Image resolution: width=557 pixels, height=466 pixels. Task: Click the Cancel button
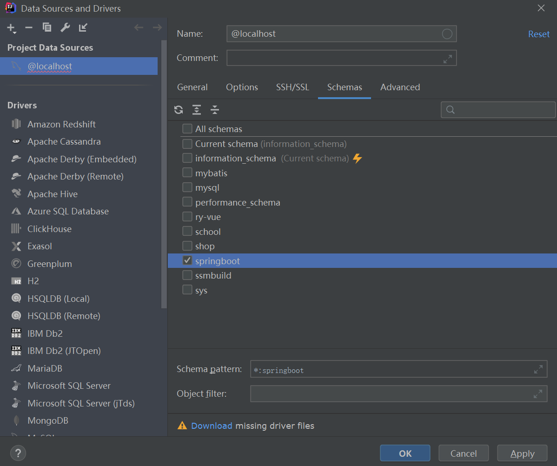pos(464,453)
